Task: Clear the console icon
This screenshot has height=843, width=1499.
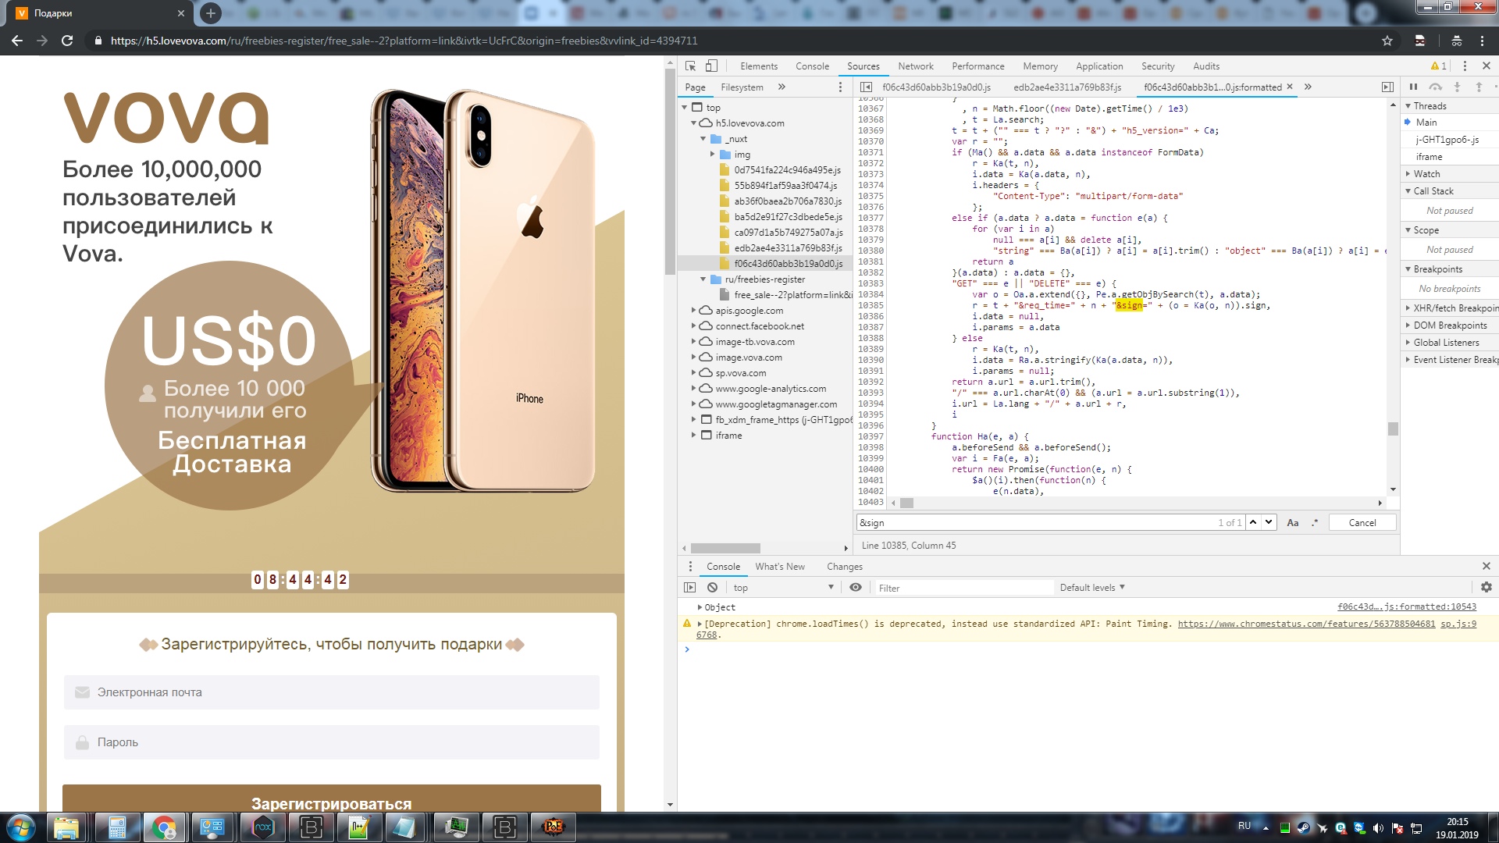Action: (712, 588)
